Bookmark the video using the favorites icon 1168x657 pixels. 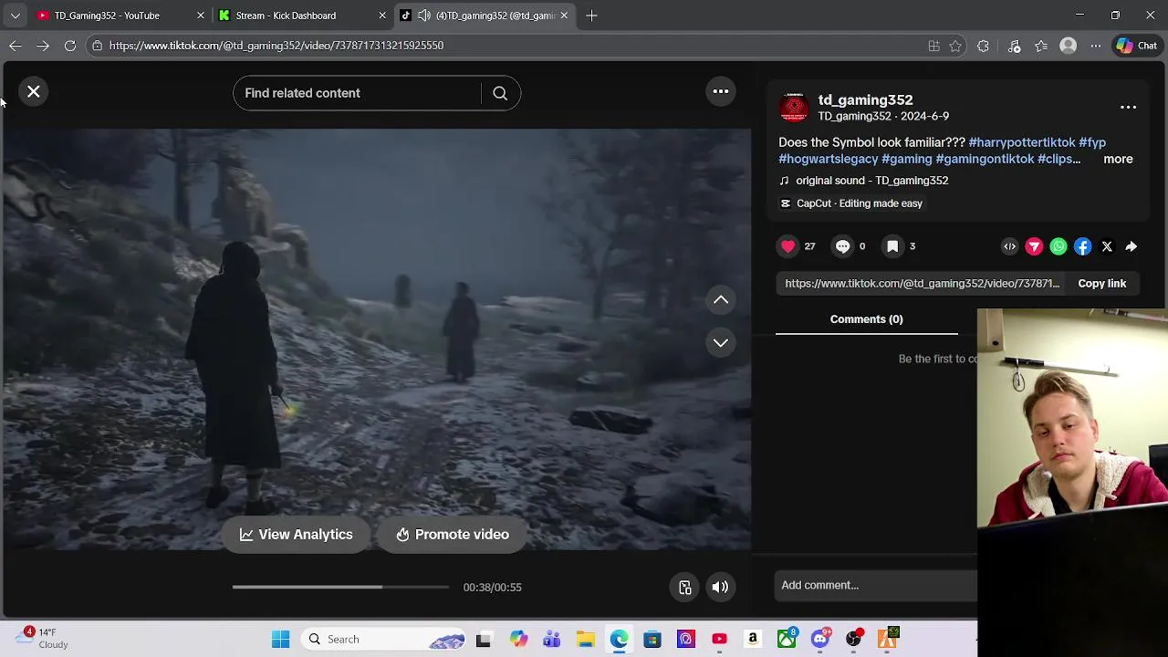pos(892,246)
